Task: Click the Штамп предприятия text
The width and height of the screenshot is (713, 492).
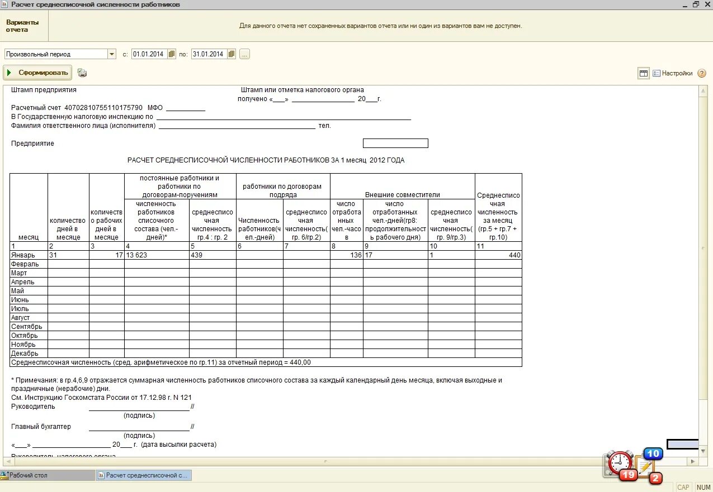Action: [44, 90]
